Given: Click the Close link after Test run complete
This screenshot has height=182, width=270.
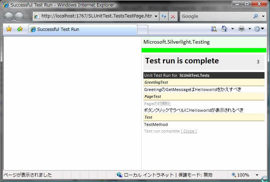Looking at the screenshot, I should (189, 131).
